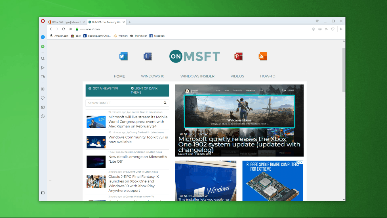Open Personal News in the sidebar

43,107
